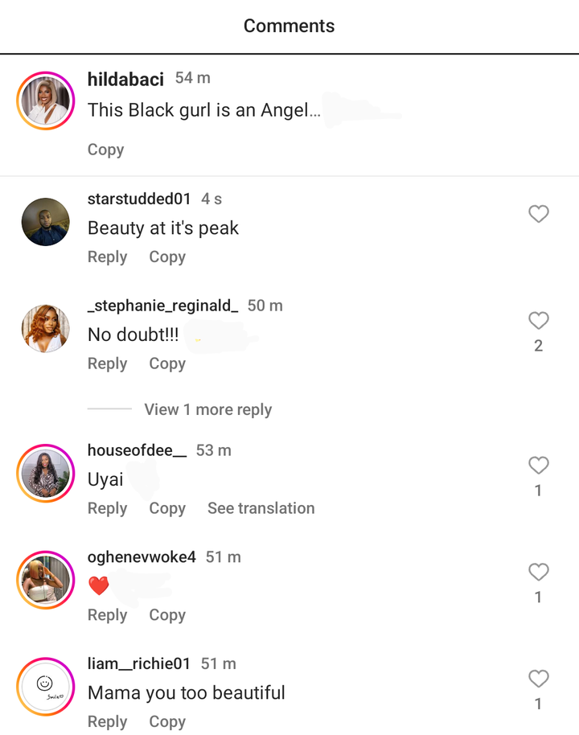Open hildabaci's profile picture
Image resolution: width=579 pixels, height=735 pixels.
(x=46, y=101)
